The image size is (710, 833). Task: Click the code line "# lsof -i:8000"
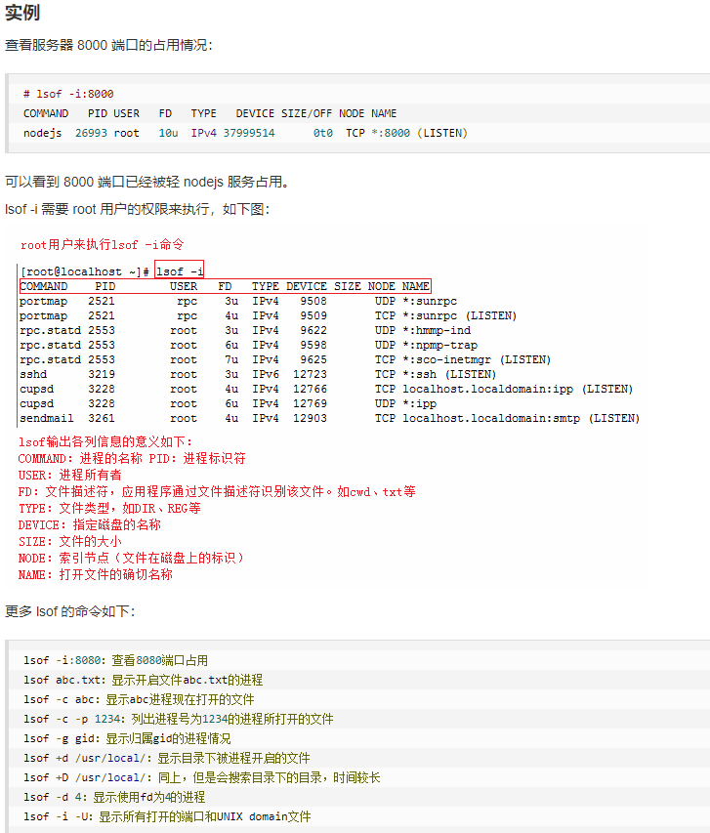[68, 94]
